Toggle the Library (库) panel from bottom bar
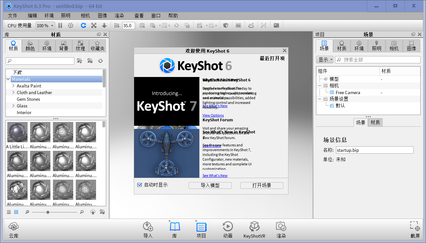The image size is (426, 243). tap(175, 230)
